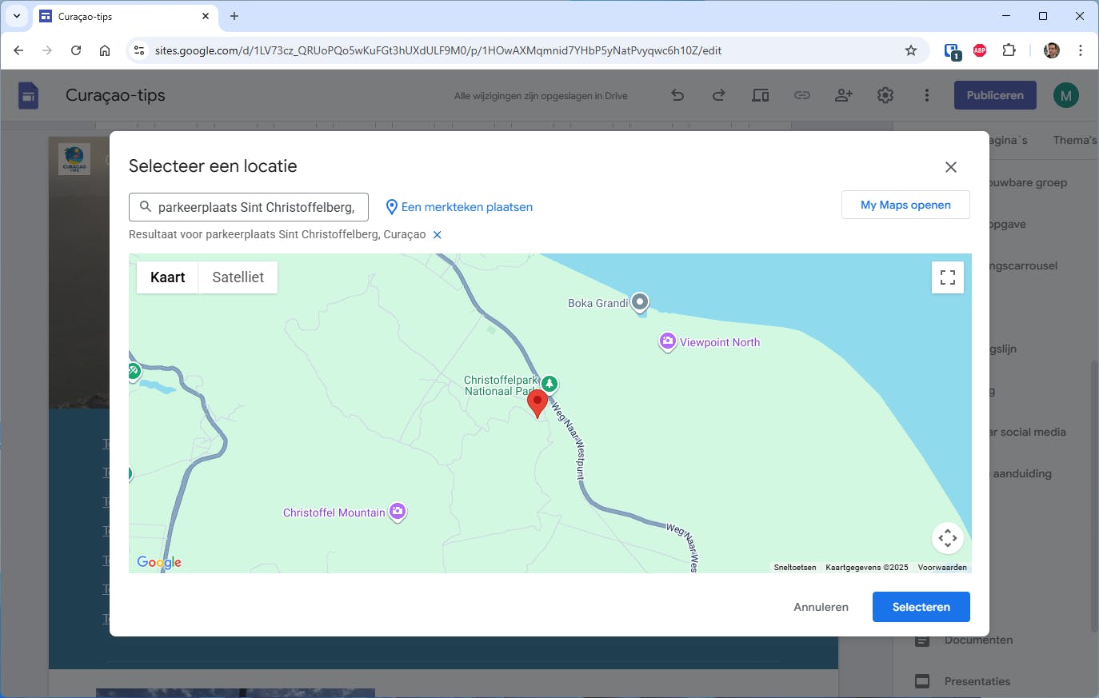Click Een merkteken plaatsen link
Image resolution: width=1099 pixels, height=698 pixels.
pos(459,207)
